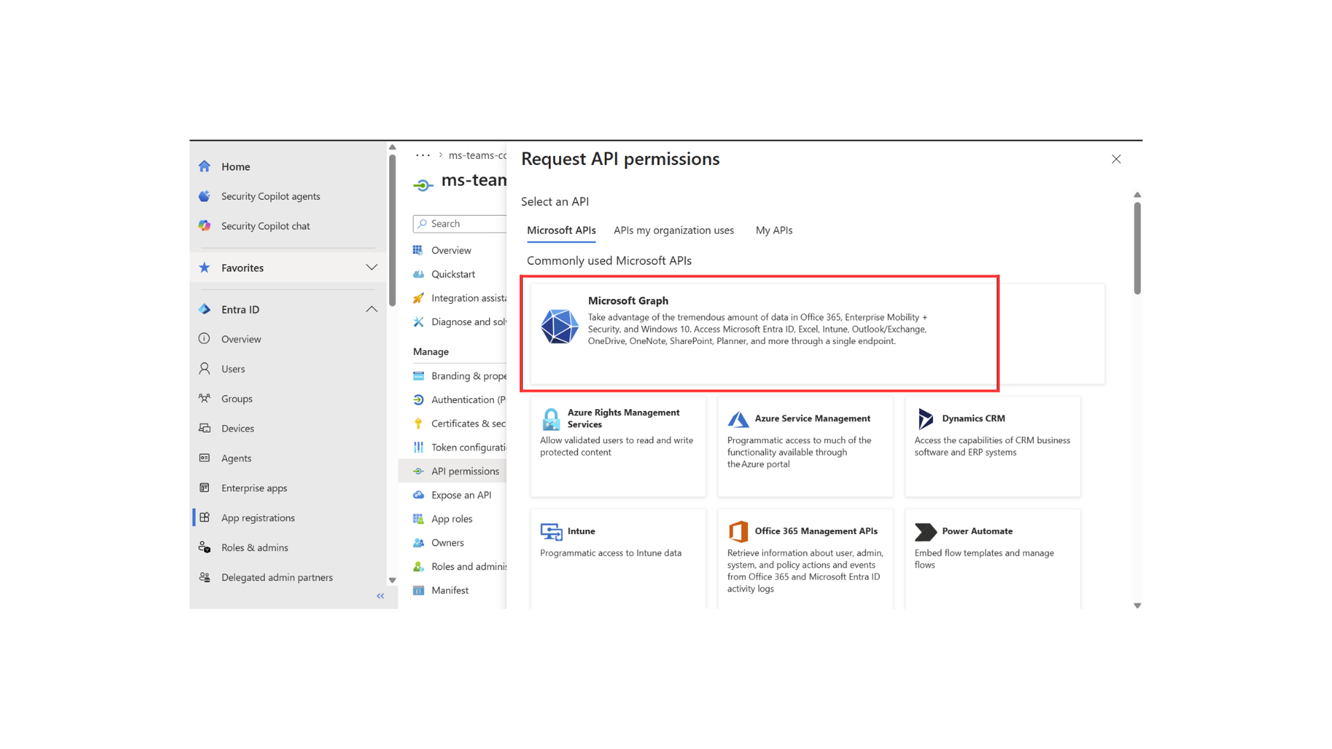Click the Users person icon
The image size is (1332, 749).
coord(205,368)
